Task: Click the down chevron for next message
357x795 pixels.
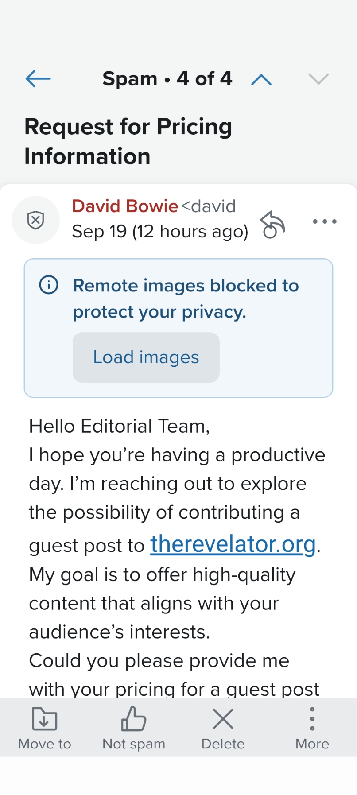Action: point(318,79)
